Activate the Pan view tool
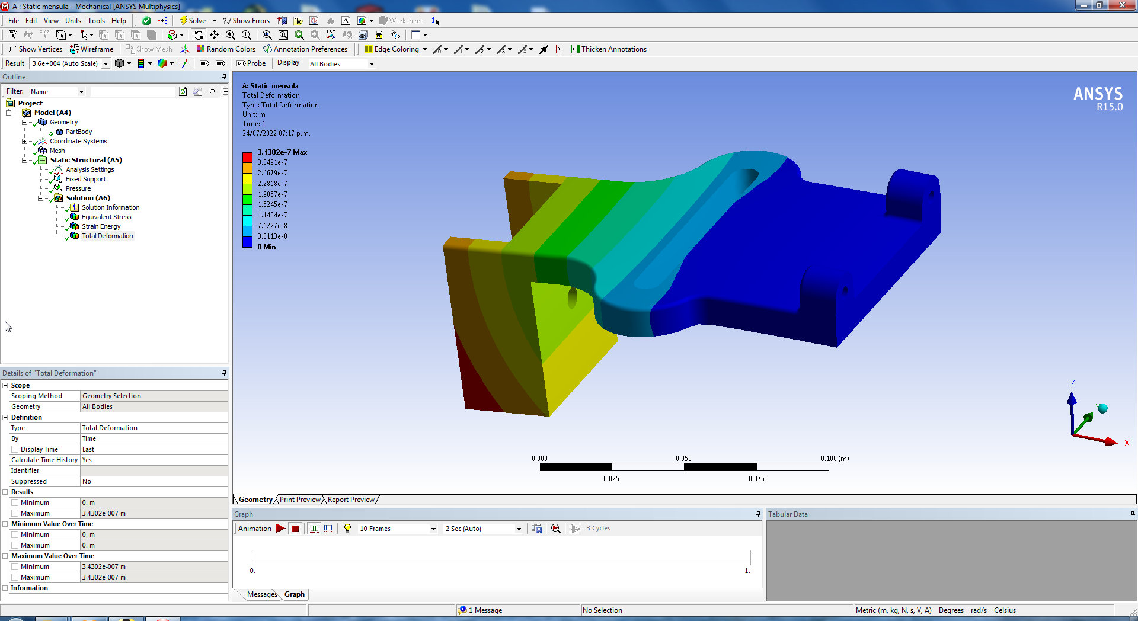 click(215, 35)
